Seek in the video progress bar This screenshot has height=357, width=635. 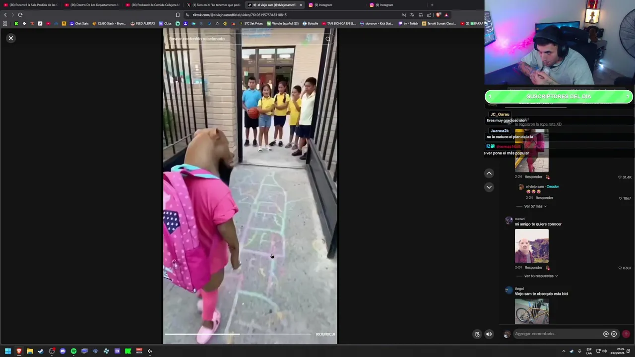pyautogui.click(x=239, y=334)
